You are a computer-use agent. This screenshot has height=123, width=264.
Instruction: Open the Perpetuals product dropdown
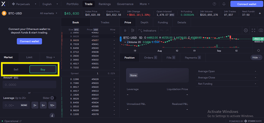(x=24, y=4)
